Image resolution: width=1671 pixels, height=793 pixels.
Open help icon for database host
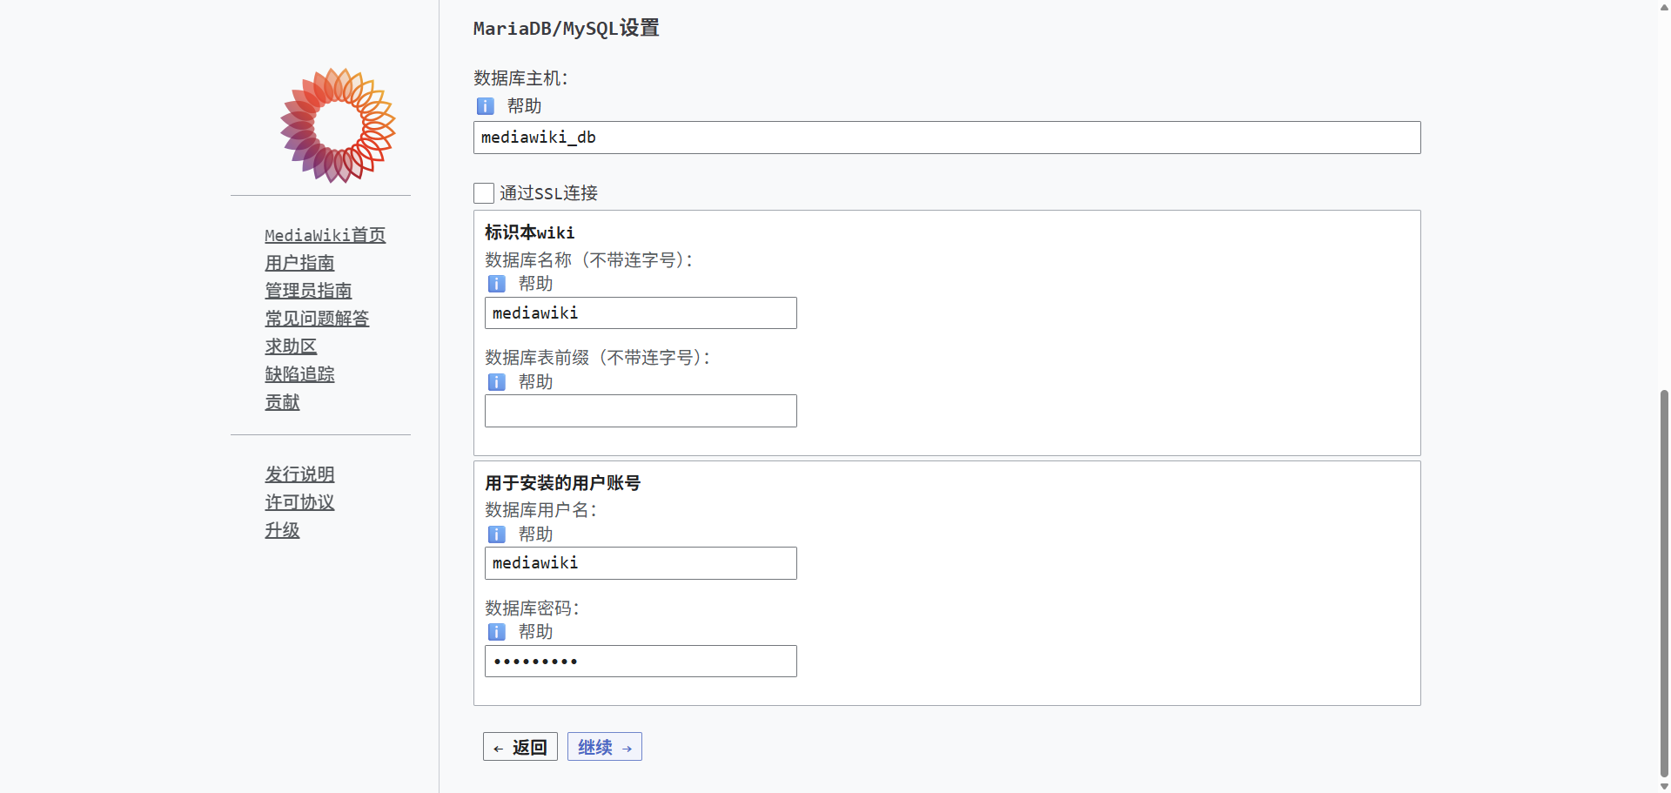pos(486,106)
